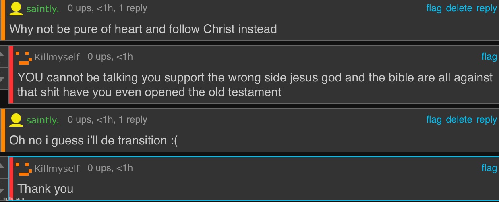The height and width of the screenshot is (202, 499).
Task: Click Killmyself's orange avatar on the old testament comment
Action: [x=24, y=57]
